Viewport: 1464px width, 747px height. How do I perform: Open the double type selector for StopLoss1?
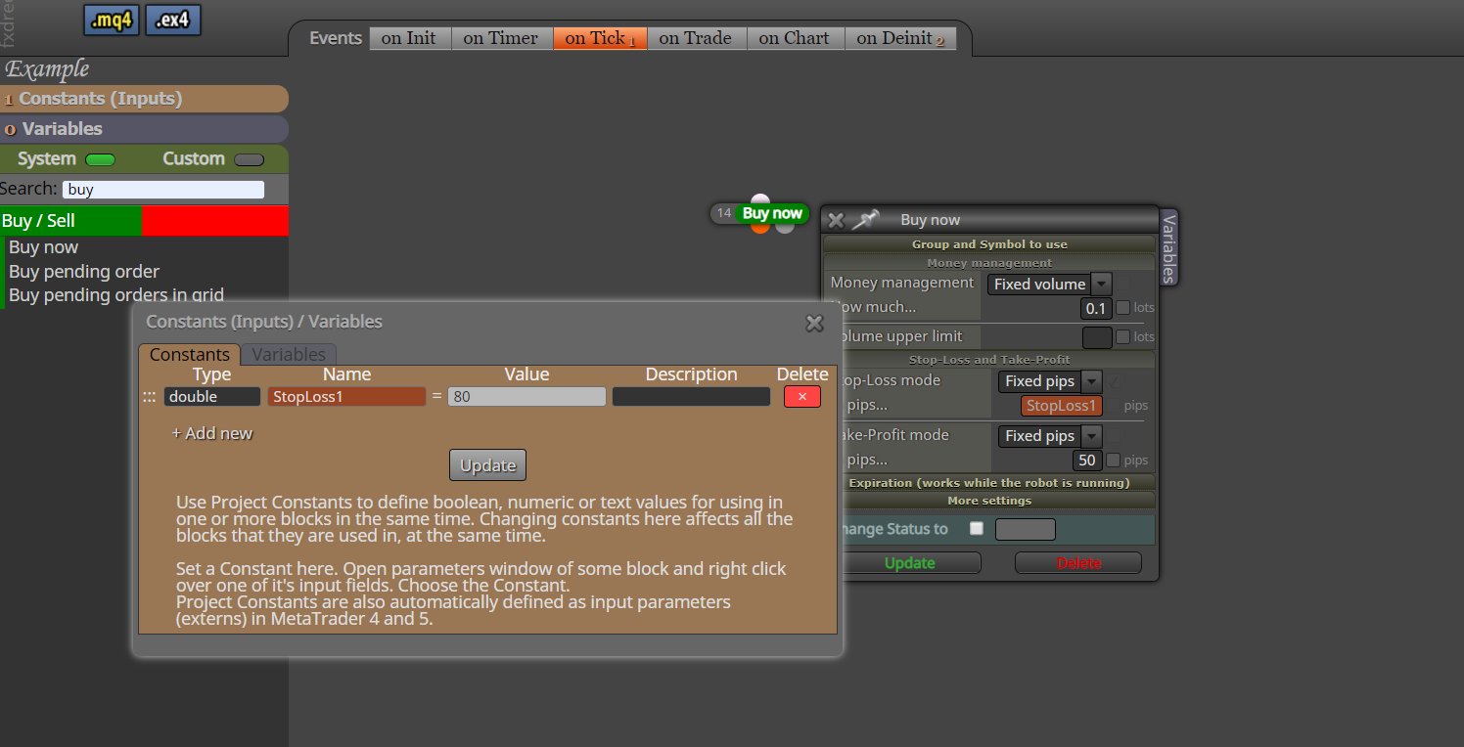pyautogui.click(x=212, y=397)
